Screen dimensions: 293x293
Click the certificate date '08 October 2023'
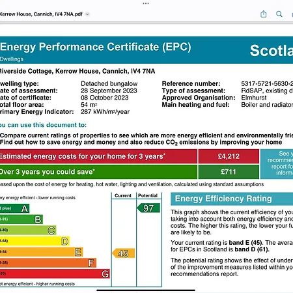105,98
